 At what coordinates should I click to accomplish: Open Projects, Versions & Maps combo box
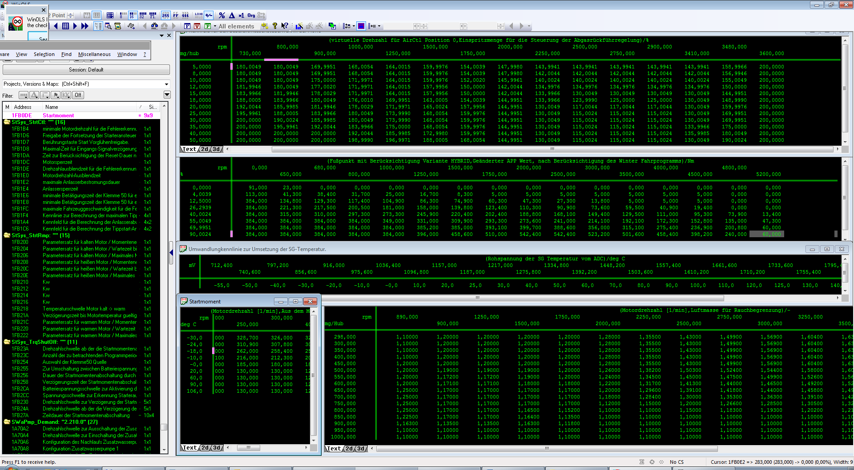pyautogui.click(x=86, y=84)
